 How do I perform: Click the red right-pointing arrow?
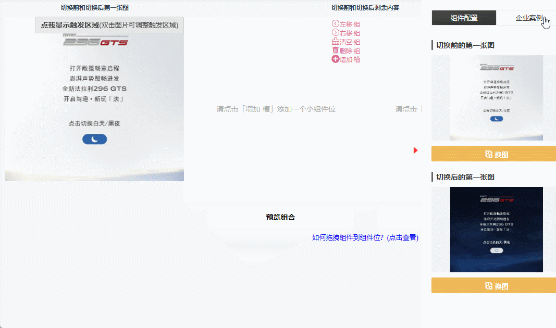pos(416,150)
